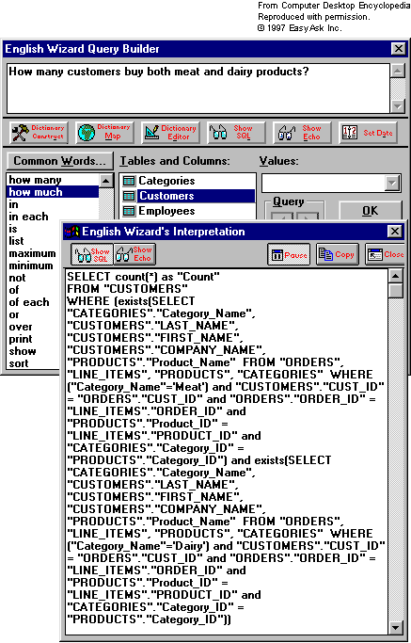Screen dimensions: 411x643
Task: Close the English Wizard's Interpretation window
Action: 395,232
